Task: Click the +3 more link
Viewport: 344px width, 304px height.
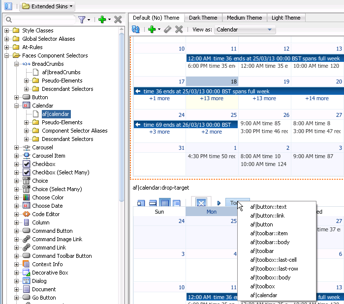Action: pyautogui.click(x=159, y=132)
